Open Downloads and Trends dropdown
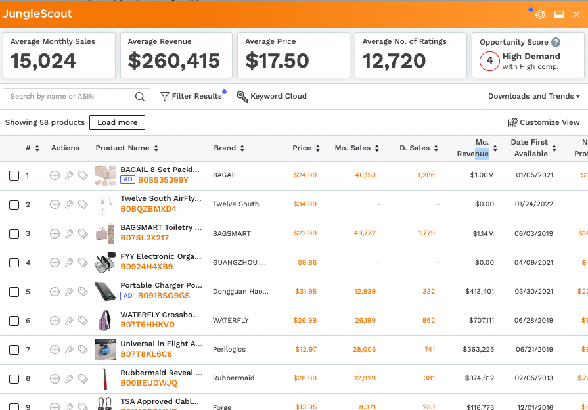 pos(534,96)
